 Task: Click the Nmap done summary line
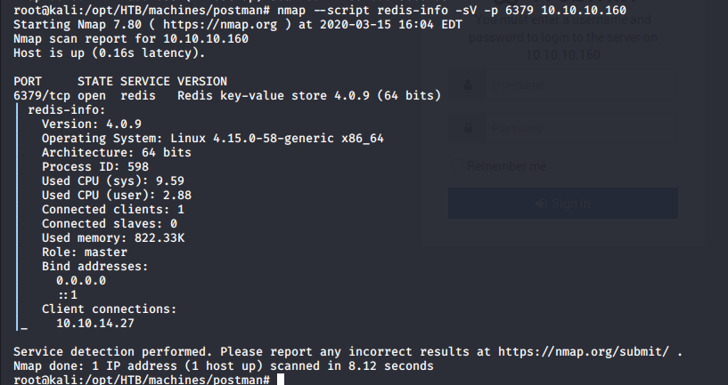(x=223, y=365)
